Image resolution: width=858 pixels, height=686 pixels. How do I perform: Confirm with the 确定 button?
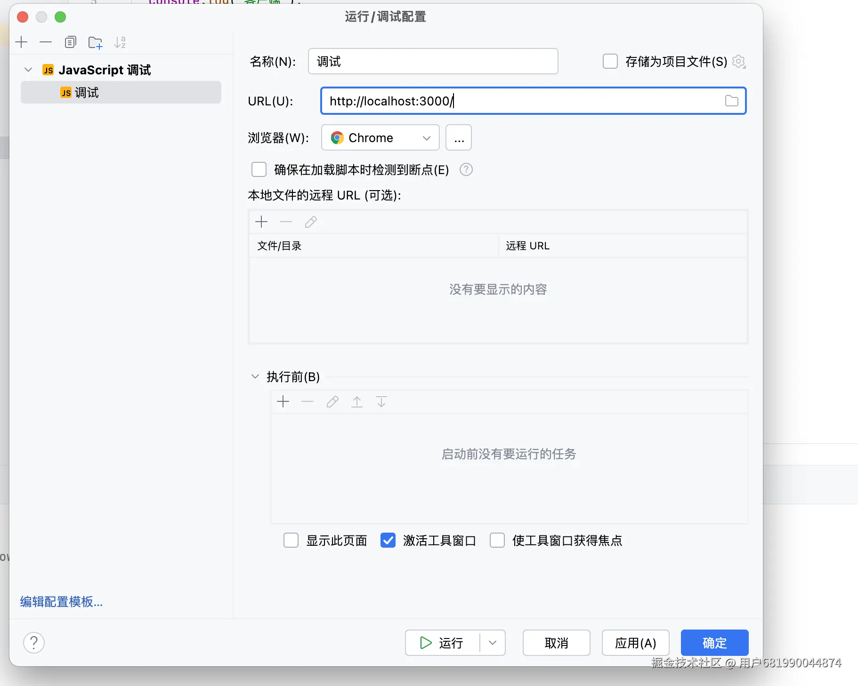(715, 643)
